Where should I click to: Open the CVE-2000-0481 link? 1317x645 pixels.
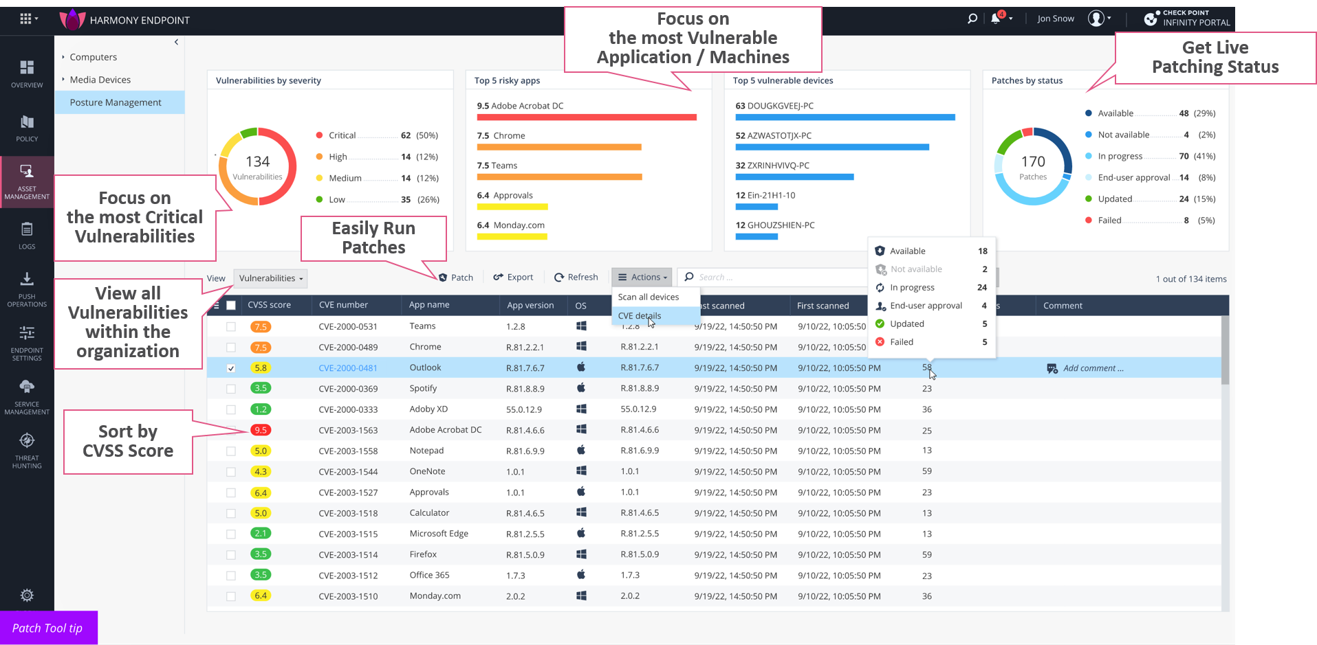click(348, 368)
